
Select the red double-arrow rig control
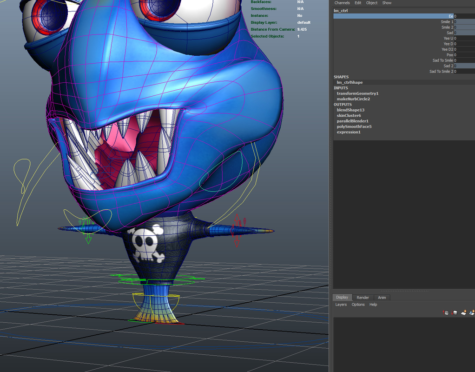[237, 231]
